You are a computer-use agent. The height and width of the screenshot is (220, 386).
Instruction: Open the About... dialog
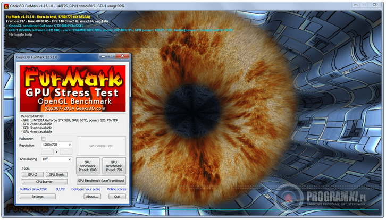[92, 197]
